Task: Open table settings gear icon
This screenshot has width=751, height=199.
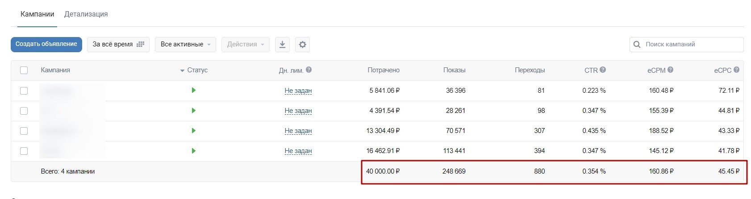Action: (x=303, y=45)
